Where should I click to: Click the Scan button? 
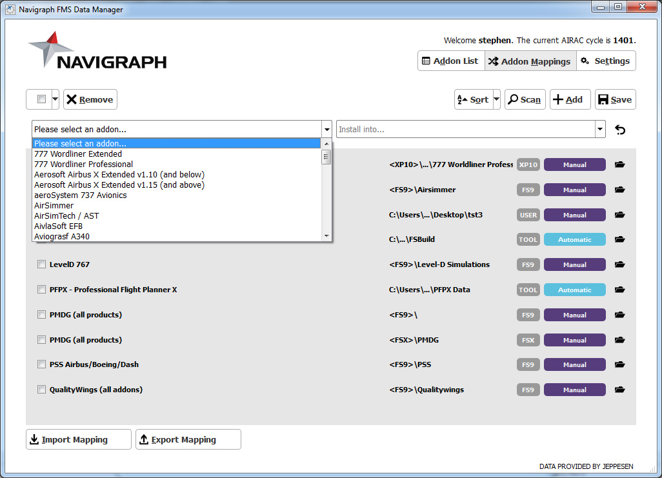[525, 99]
